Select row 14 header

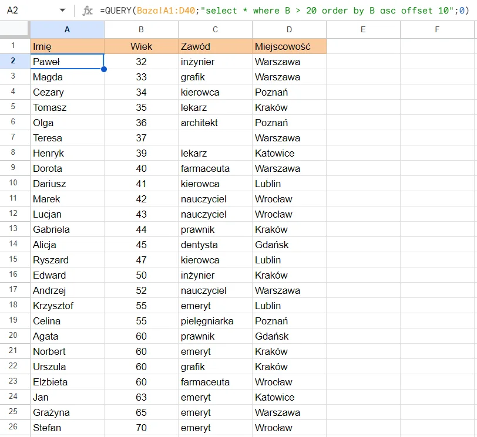[15, 245]
